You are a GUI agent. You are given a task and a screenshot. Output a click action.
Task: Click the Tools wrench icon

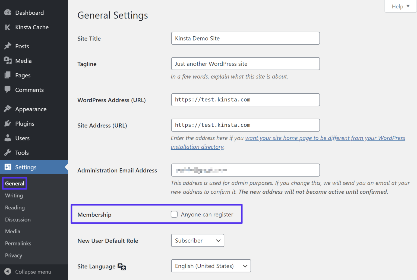[x=7, y=152]
